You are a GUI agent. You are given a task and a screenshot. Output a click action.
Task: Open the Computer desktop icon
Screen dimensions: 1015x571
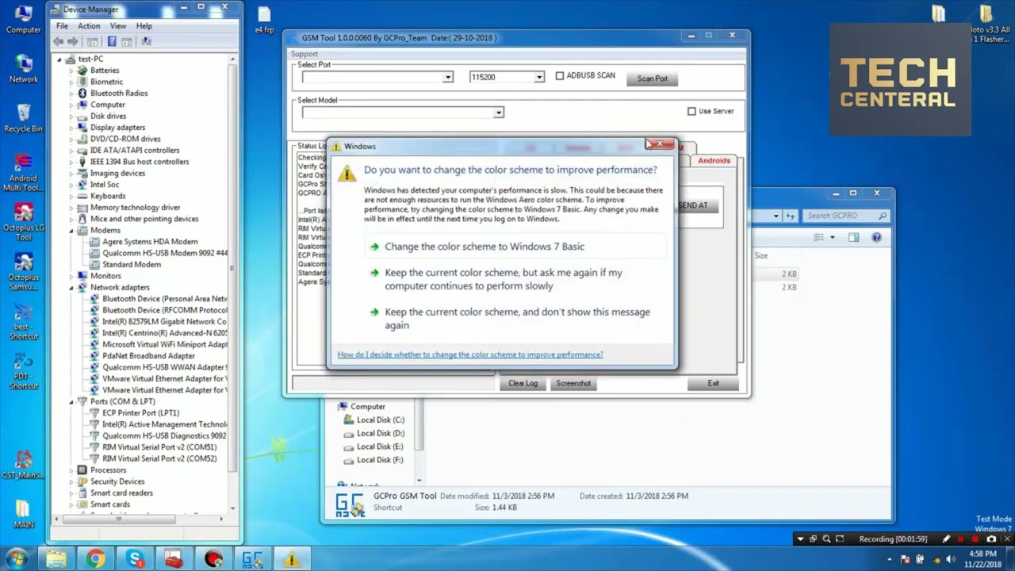(x=23, y=19)
